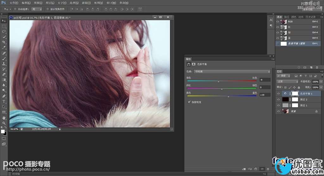Select the Eyedropper tool

click(4, 48)
